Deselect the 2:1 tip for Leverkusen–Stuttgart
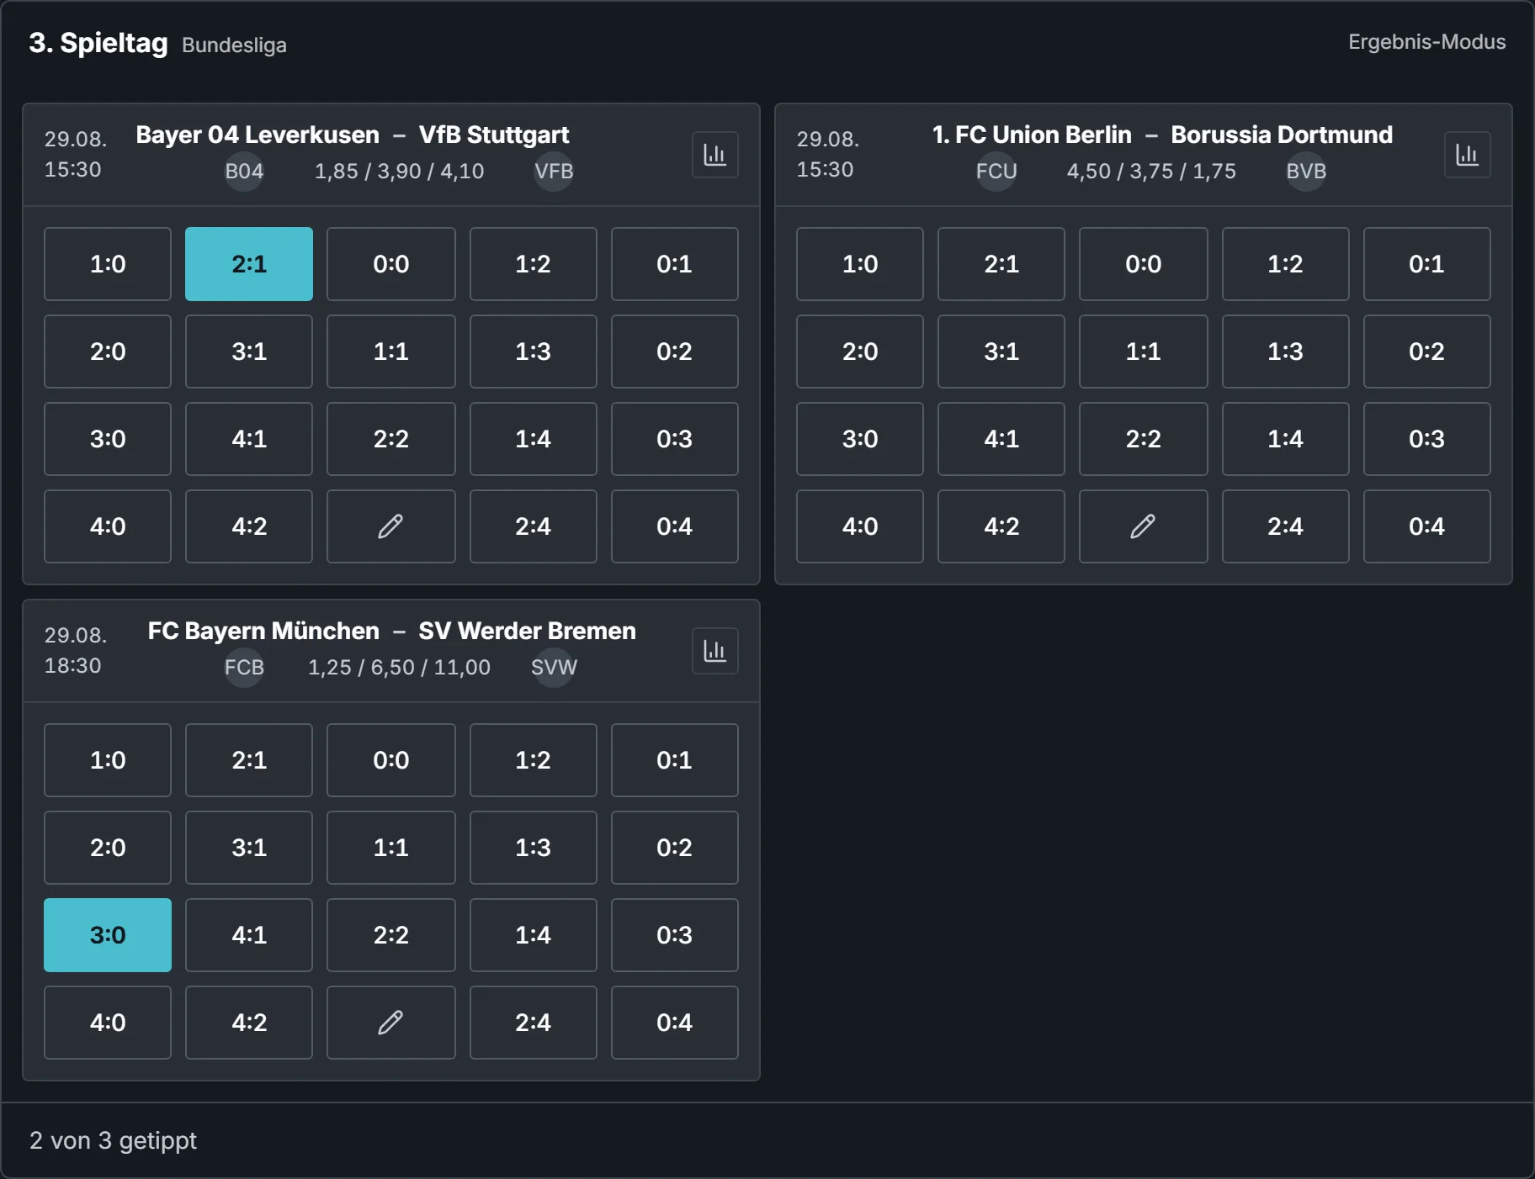The width and height of the screenshot is (1535, 1179). 249,264
